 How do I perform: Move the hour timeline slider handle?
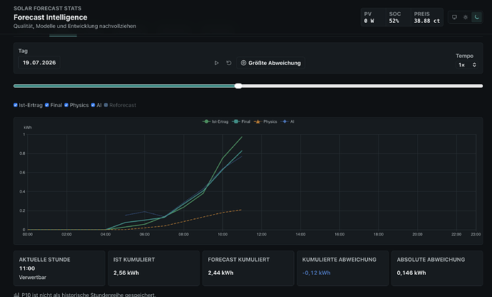click(x=238, y=86)
